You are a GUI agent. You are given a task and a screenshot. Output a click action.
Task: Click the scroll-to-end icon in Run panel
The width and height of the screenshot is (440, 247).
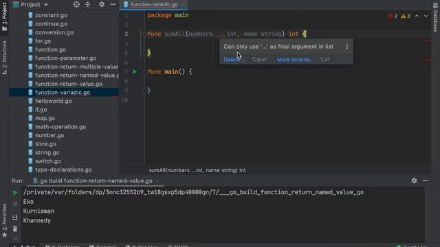[x=15, y=217]
